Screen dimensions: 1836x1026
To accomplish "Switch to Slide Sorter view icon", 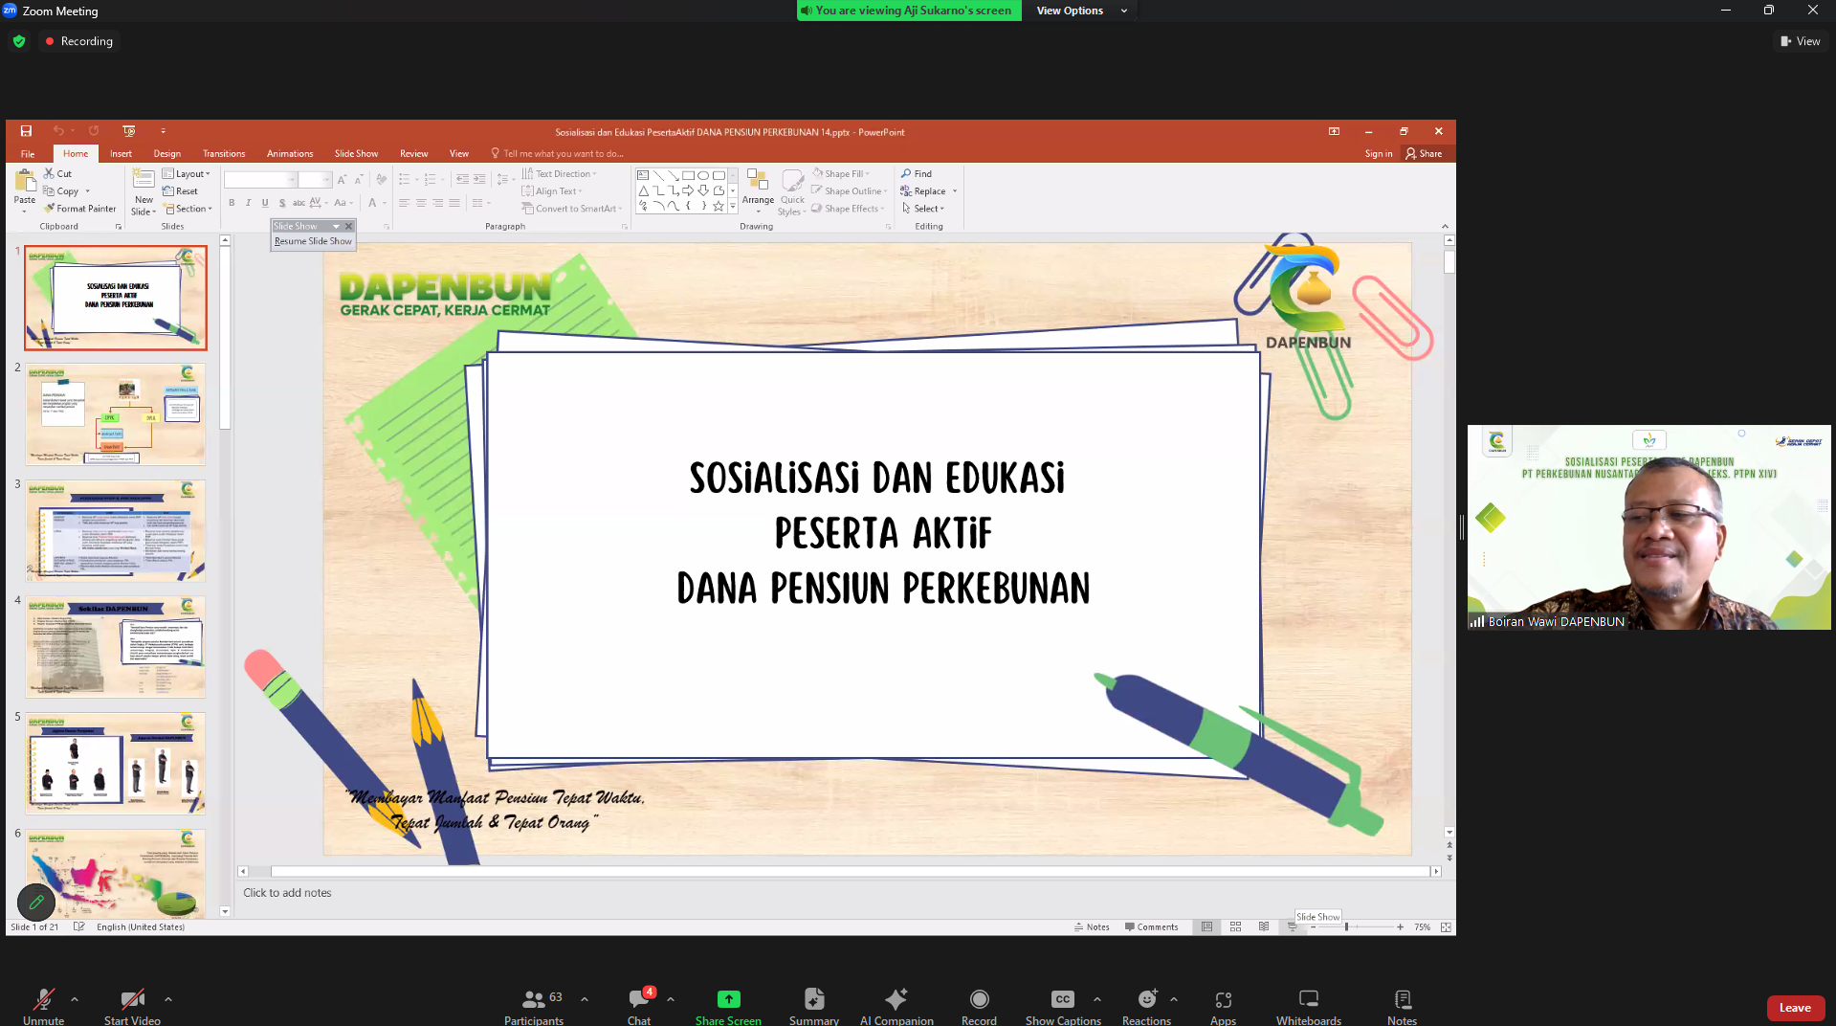I will click(1235, 926).
